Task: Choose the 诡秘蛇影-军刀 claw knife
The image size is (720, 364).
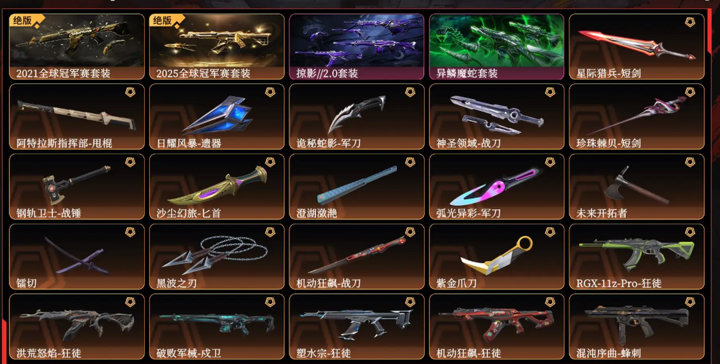Action: tap(357, 117)
